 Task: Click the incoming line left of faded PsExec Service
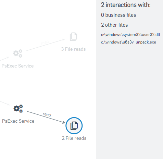(x=4, y=59)
